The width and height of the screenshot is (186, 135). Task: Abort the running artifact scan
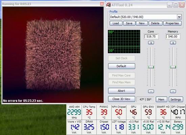point(122,91)
